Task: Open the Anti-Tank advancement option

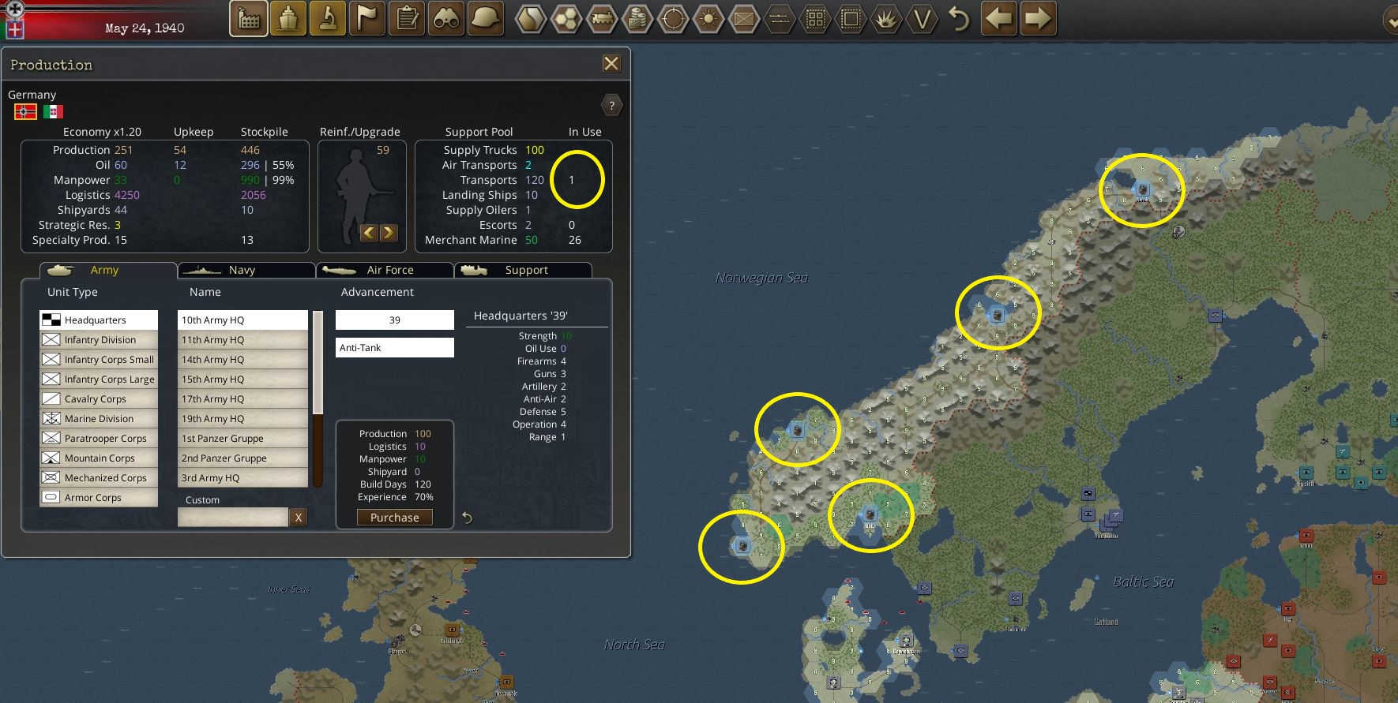Action: (x=395, y=347)
